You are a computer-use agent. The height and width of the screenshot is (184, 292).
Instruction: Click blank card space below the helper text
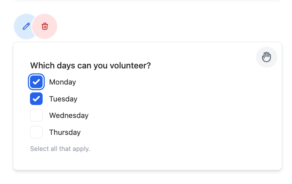(x=148, y=161)
